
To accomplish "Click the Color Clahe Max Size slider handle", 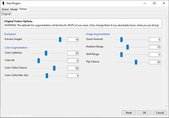I will pos(47,75).
